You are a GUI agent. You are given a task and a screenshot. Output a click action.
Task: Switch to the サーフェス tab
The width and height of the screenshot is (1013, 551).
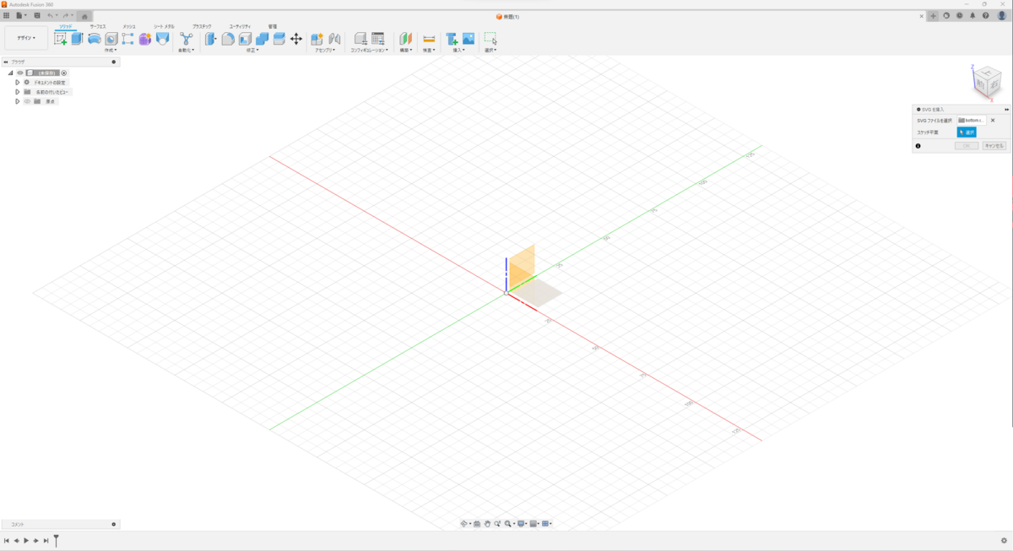tap(98, 27)
